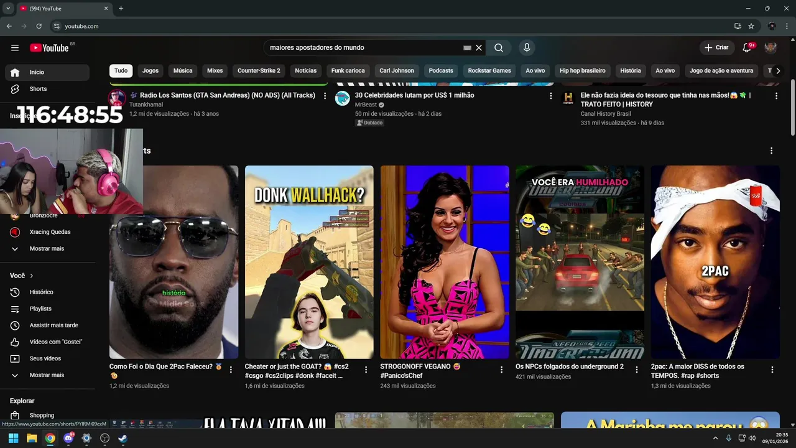
Task: Open Shorts in the sidebar
Action: click(47, 89)
